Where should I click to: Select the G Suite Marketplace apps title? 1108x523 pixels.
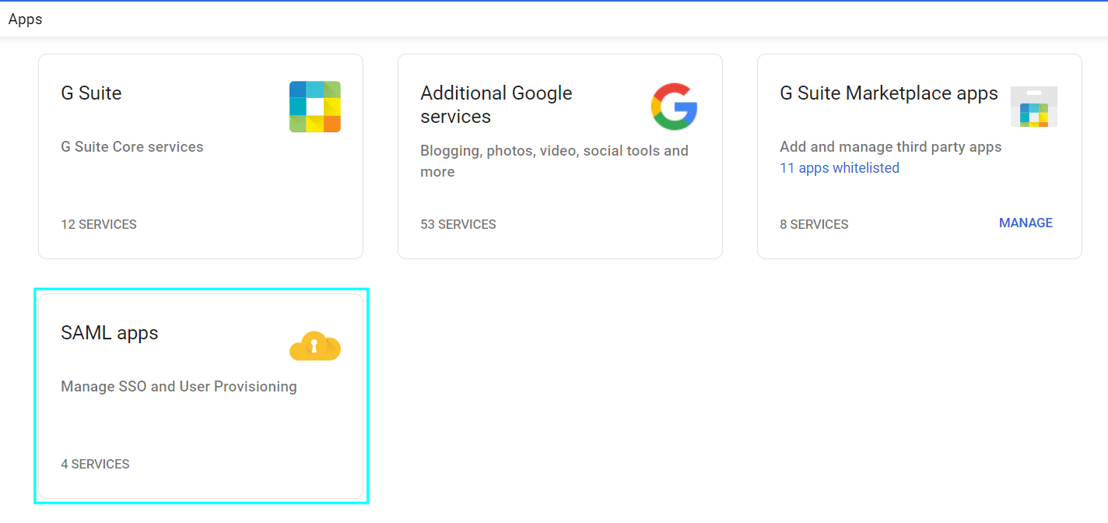(x=889, y=93)
